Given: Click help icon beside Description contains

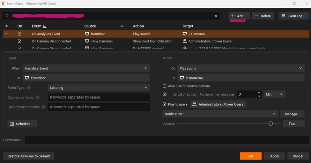Looking at the screenshot, I should point(43,107).
